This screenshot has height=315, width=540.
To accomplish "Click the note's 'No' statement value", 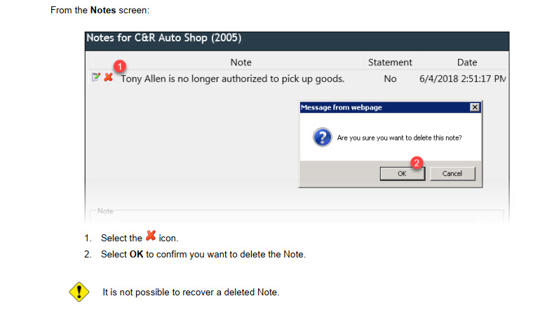I will 390,79.
